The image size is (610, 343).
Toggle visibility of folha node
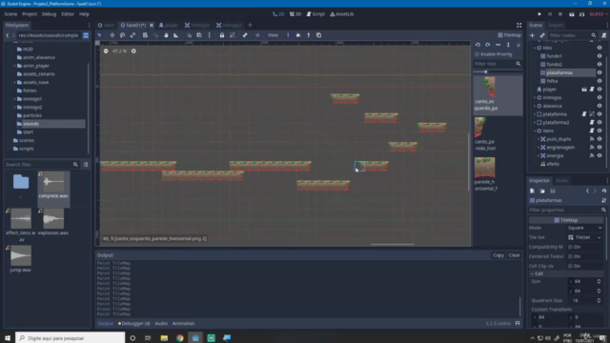click(600, 81)
